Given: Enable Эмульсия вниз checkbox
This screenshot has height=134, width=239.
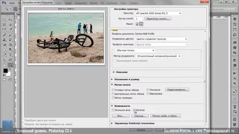Looking at the screenshot, I should coord(113,110).
